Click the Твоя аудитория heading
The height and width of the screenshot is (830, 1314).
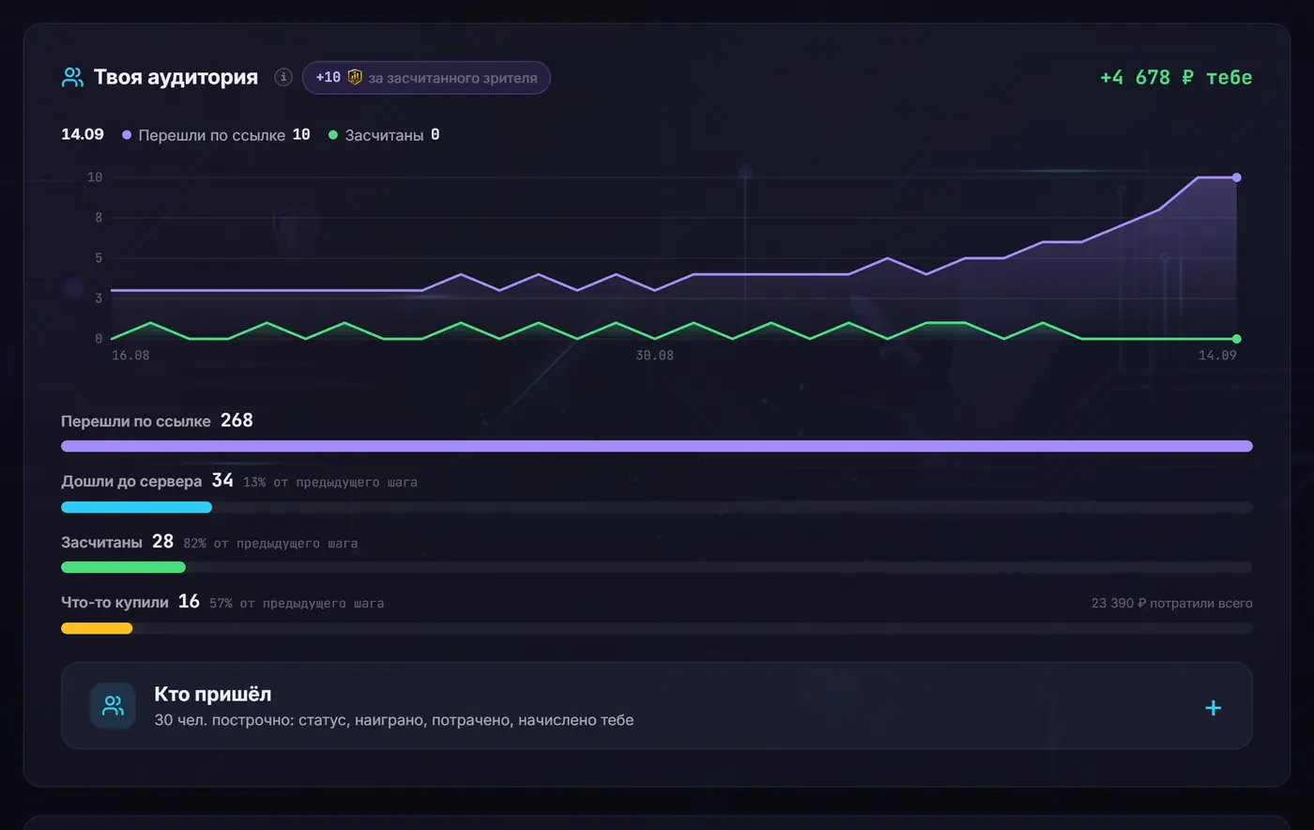176,77
